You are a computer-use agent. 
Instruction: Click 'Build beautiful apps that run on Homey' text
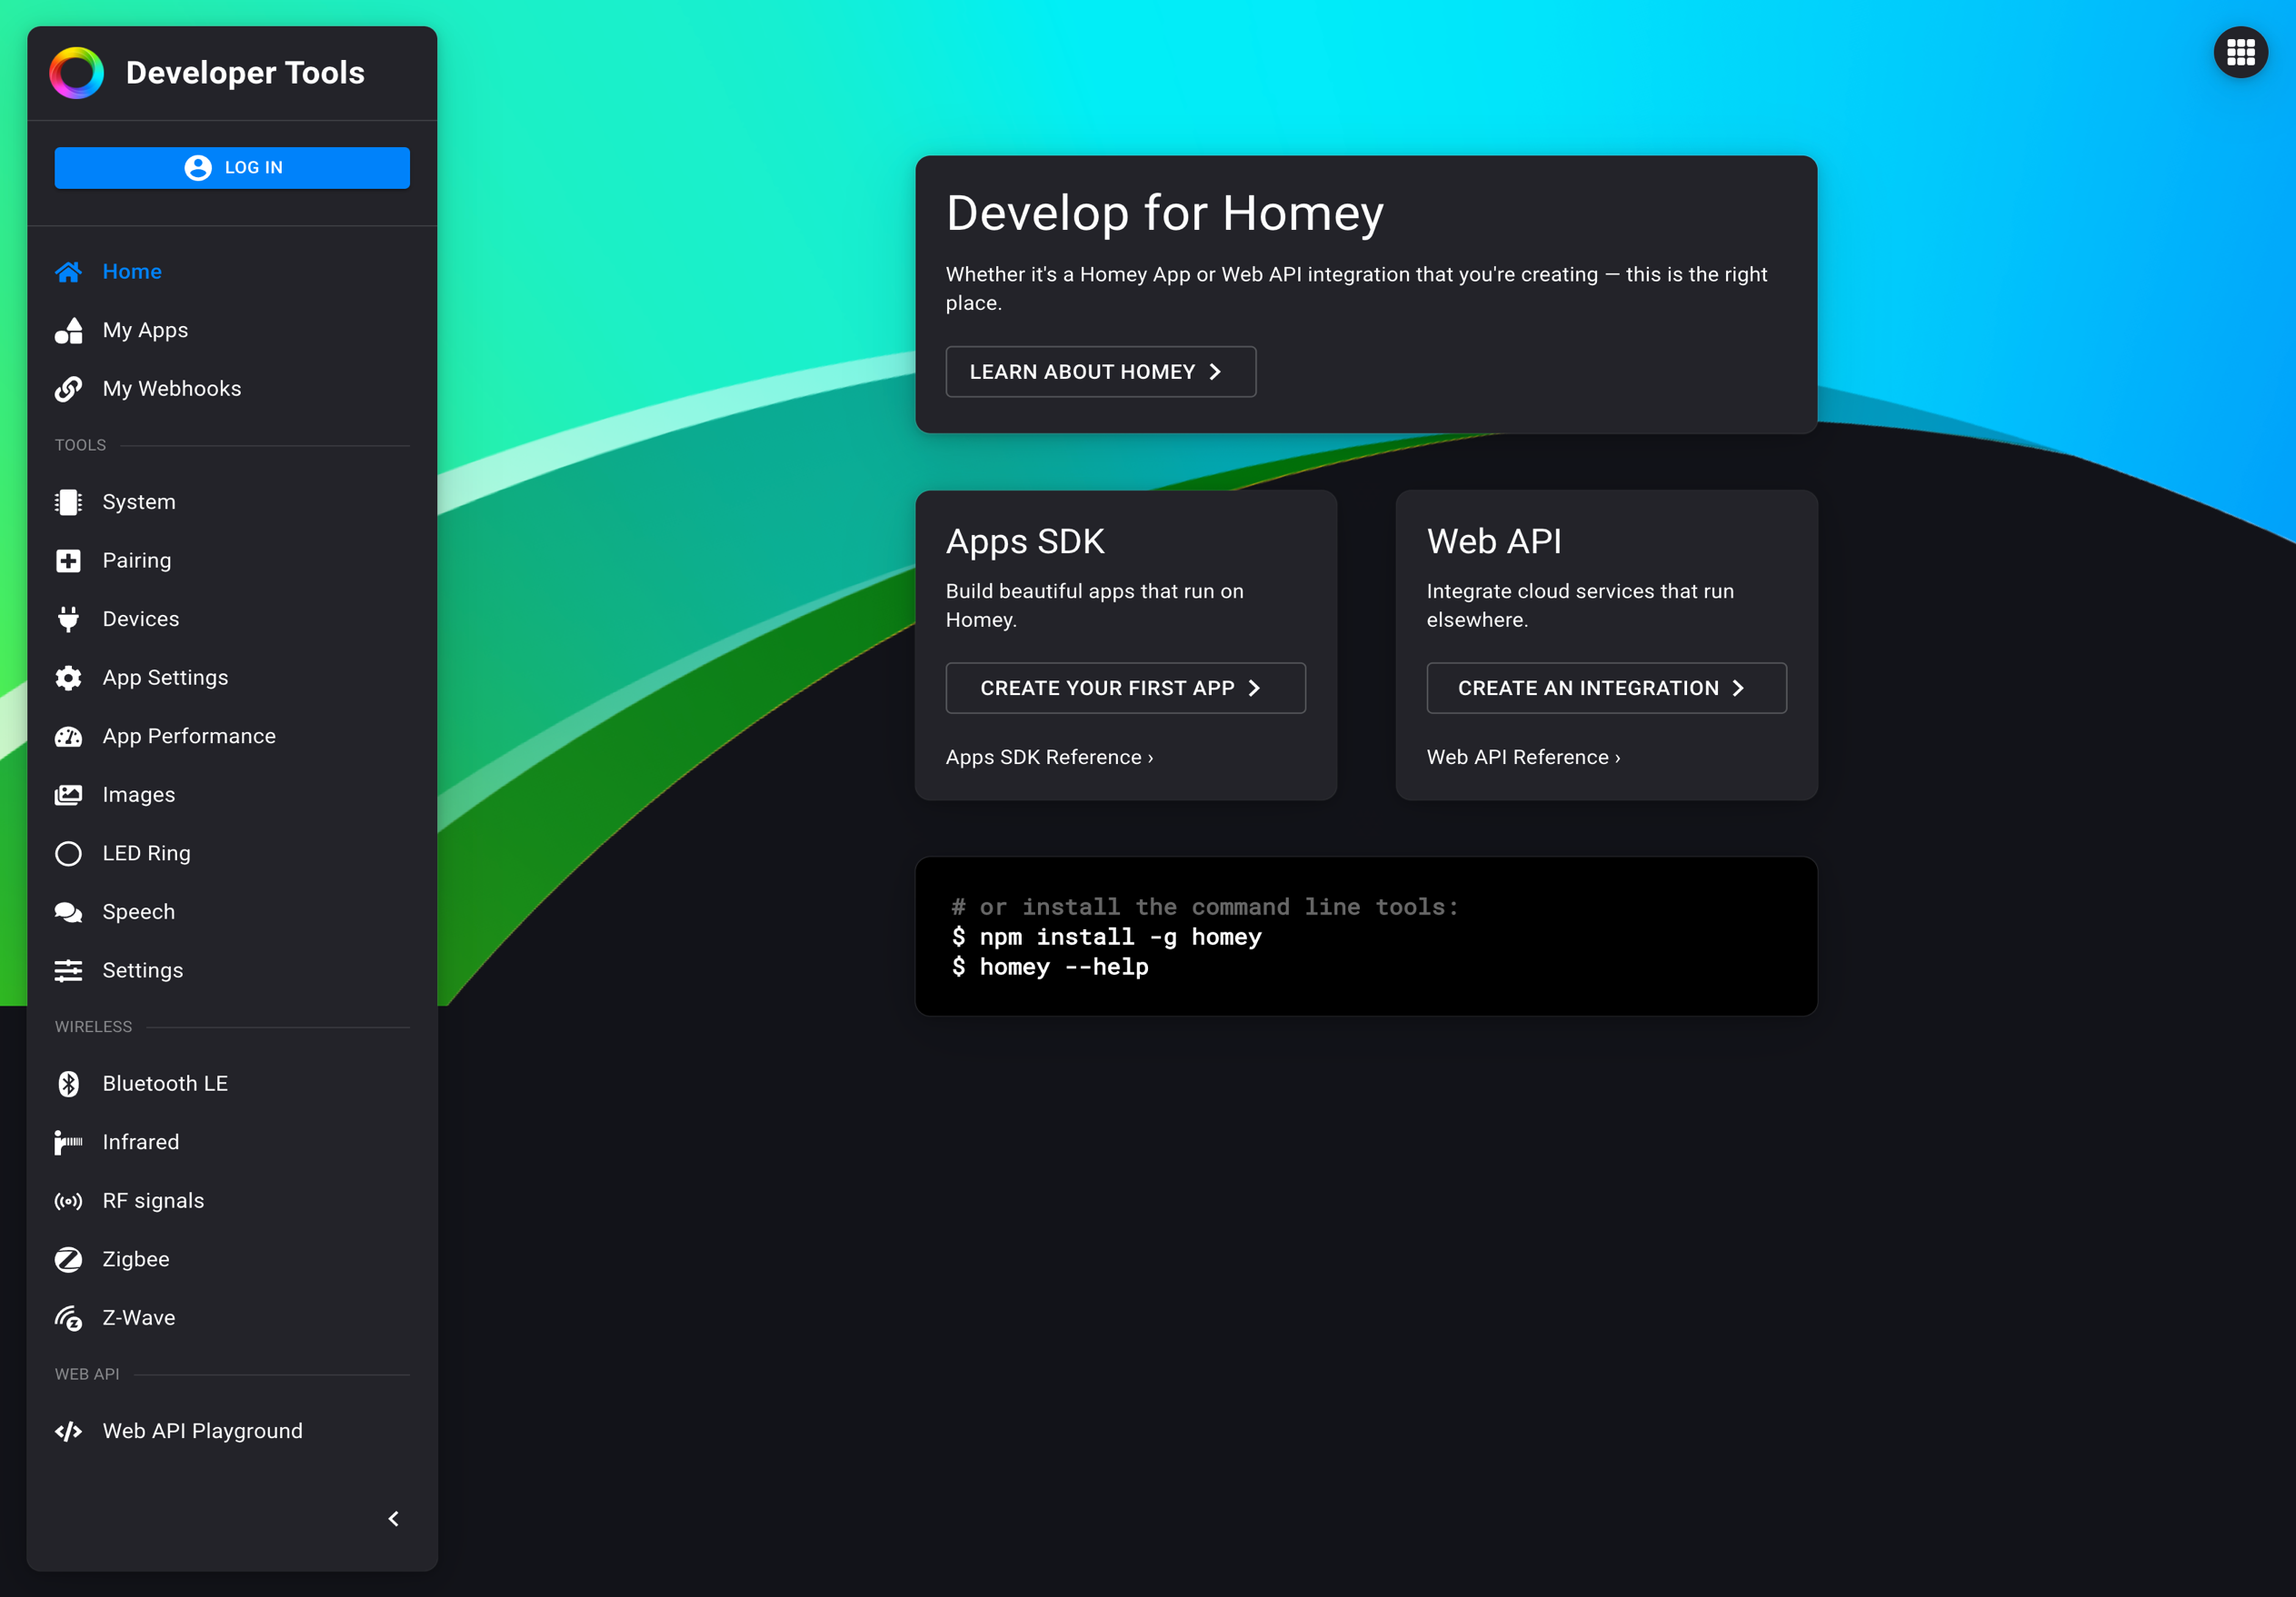click(1095, 606)
